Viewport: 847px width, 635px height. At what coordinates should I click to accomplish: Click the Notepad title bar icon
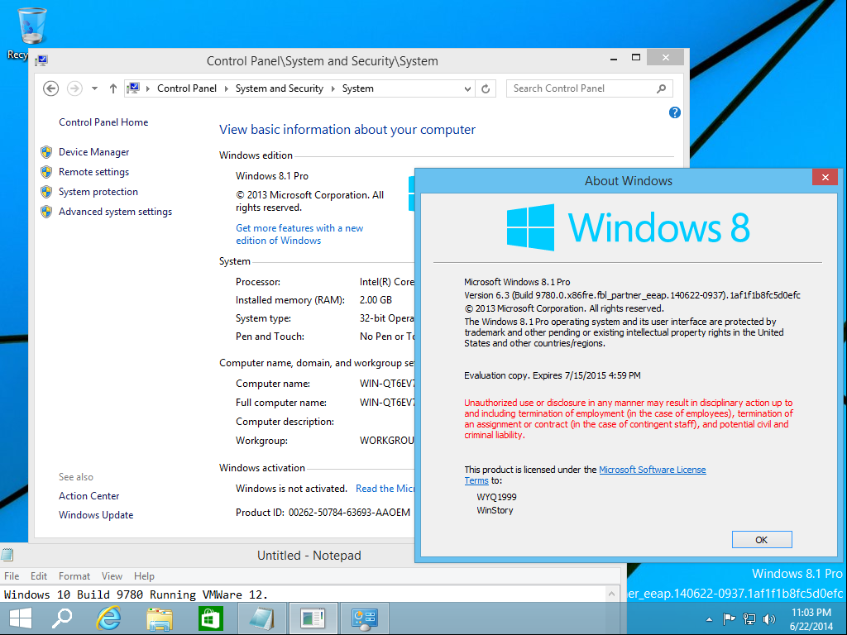(7, 555)
